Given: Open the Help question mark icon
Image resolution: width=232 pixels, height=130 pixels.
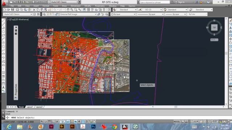Looking at the screenshot, I should point(208,2).
